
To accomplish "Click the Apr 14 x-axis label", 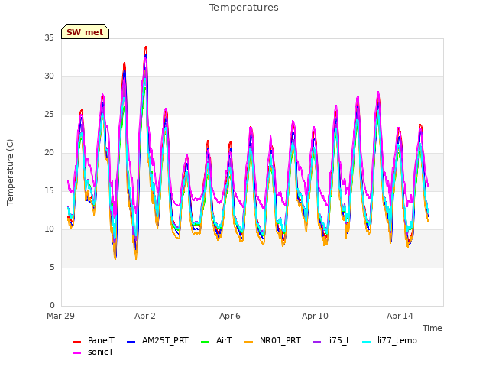I will [400, 316].
